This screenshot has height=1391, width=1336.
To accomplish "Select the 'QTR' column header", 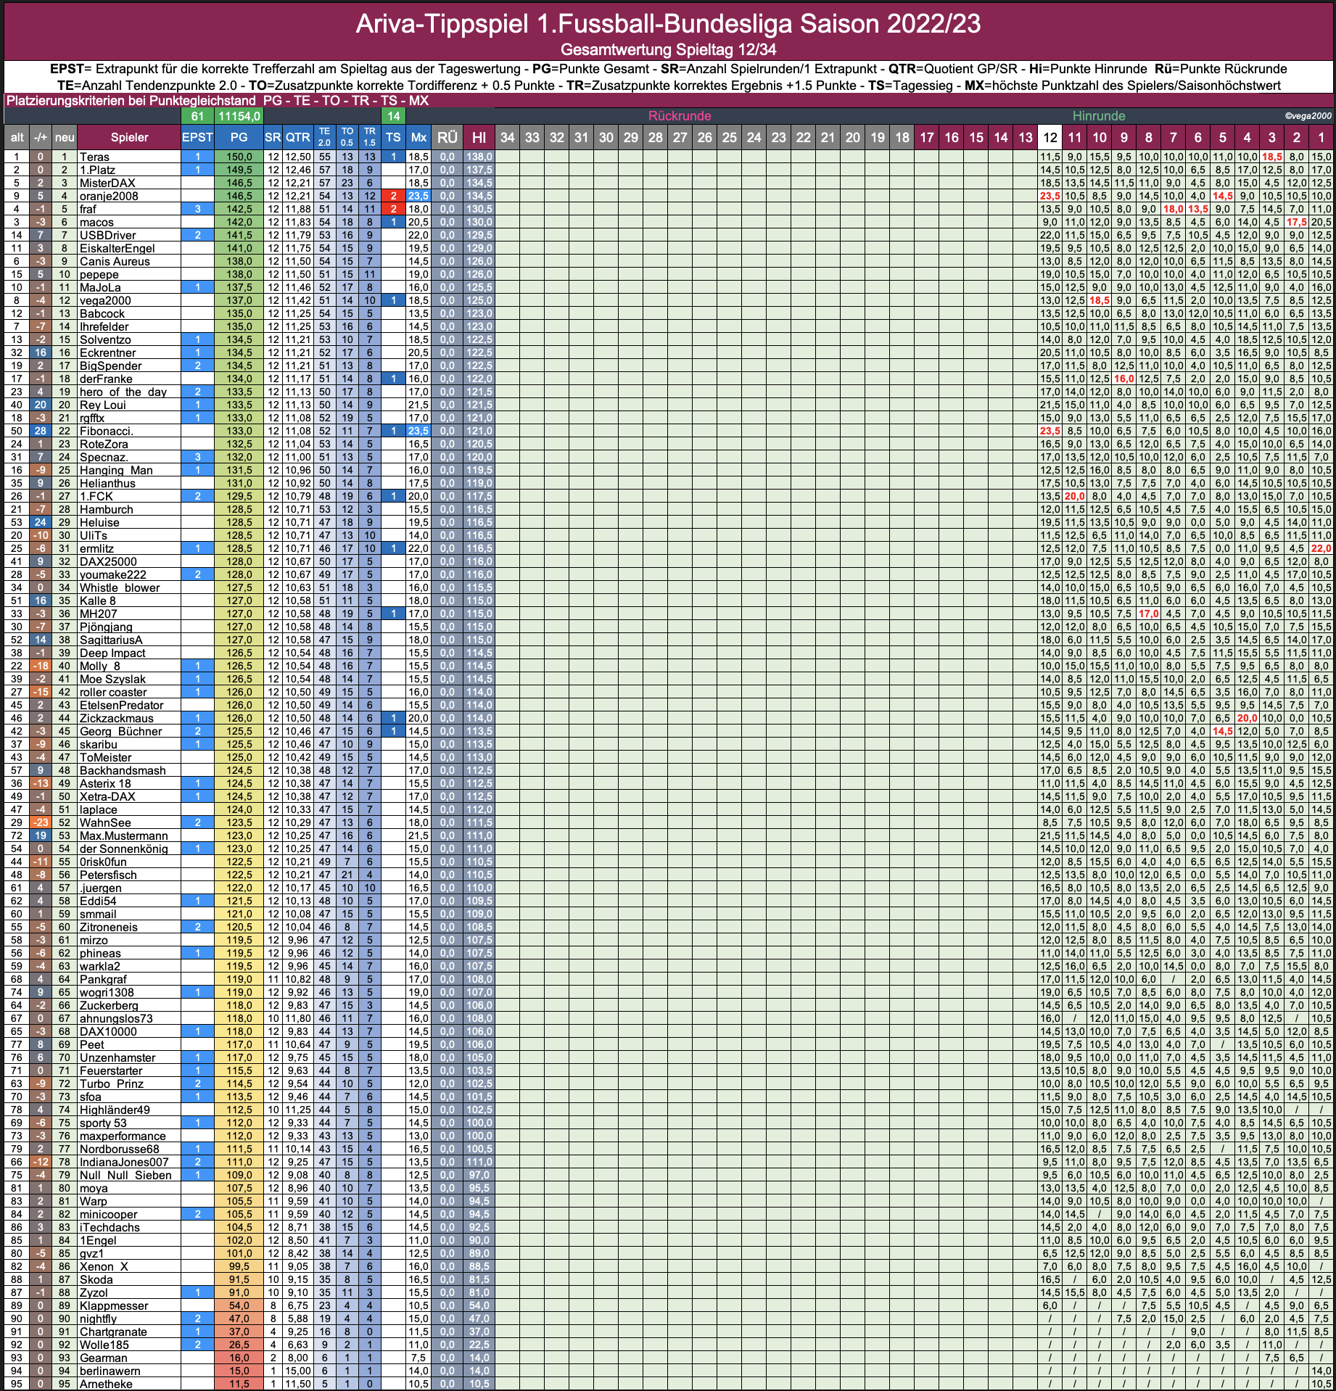I will [x=297, y=137].
